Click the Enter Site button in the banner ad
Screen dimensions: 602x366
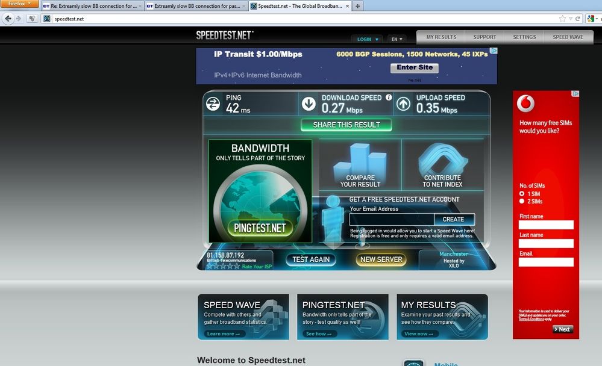(414, 67)
